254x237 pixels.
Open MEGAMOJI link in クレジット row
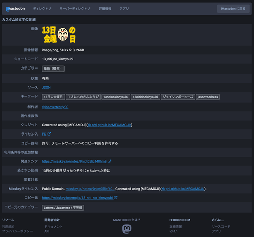pos(109,125)
